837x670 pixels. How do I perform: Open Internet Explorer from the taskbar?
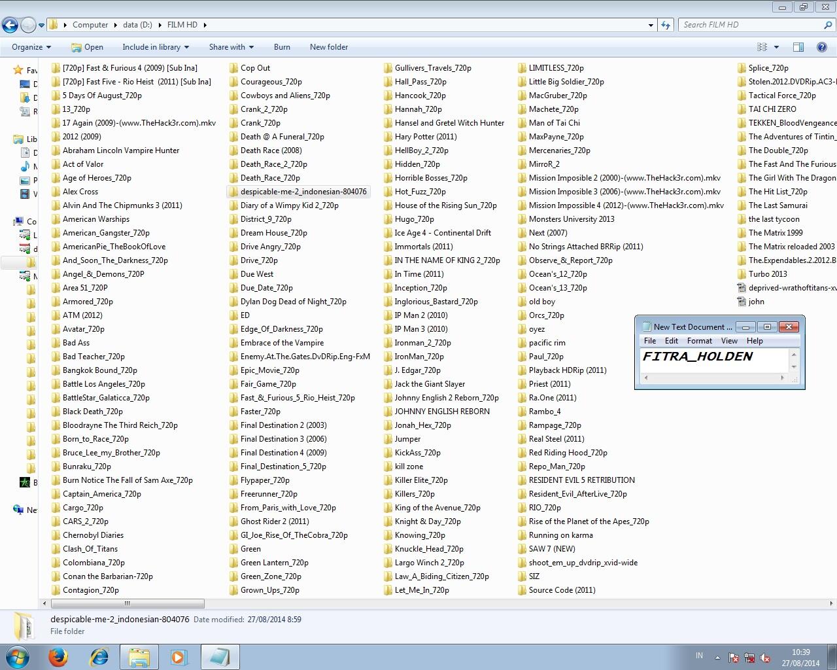[x=99, y=657]
